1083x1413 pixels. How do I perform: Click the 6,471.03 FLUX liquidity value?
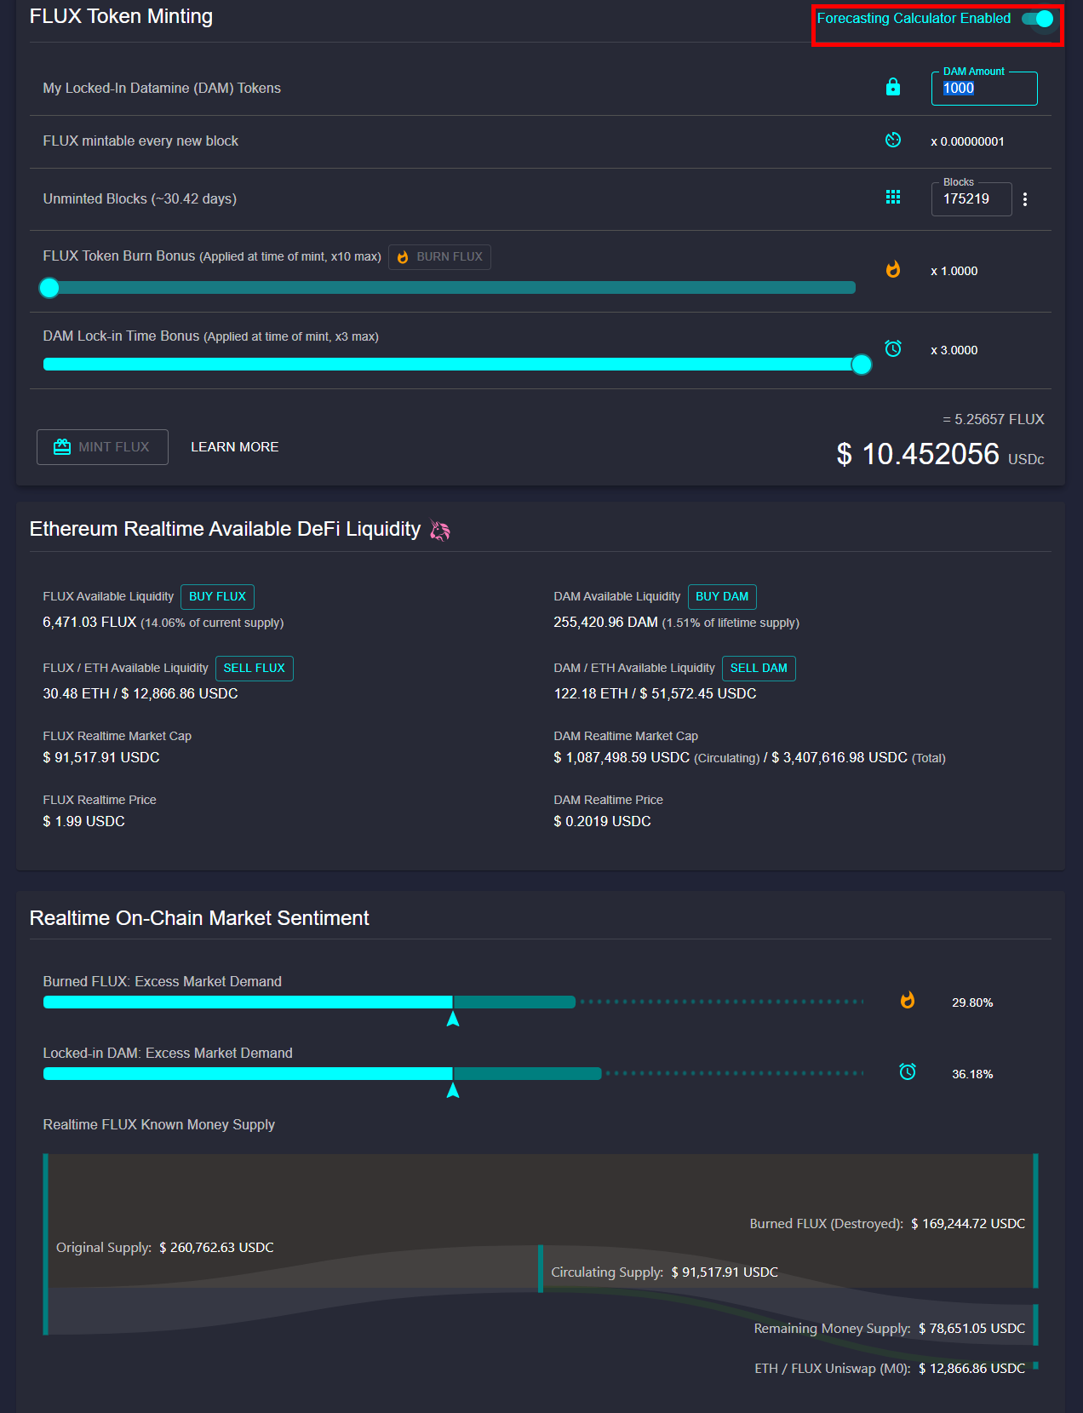tap(89, 623)
